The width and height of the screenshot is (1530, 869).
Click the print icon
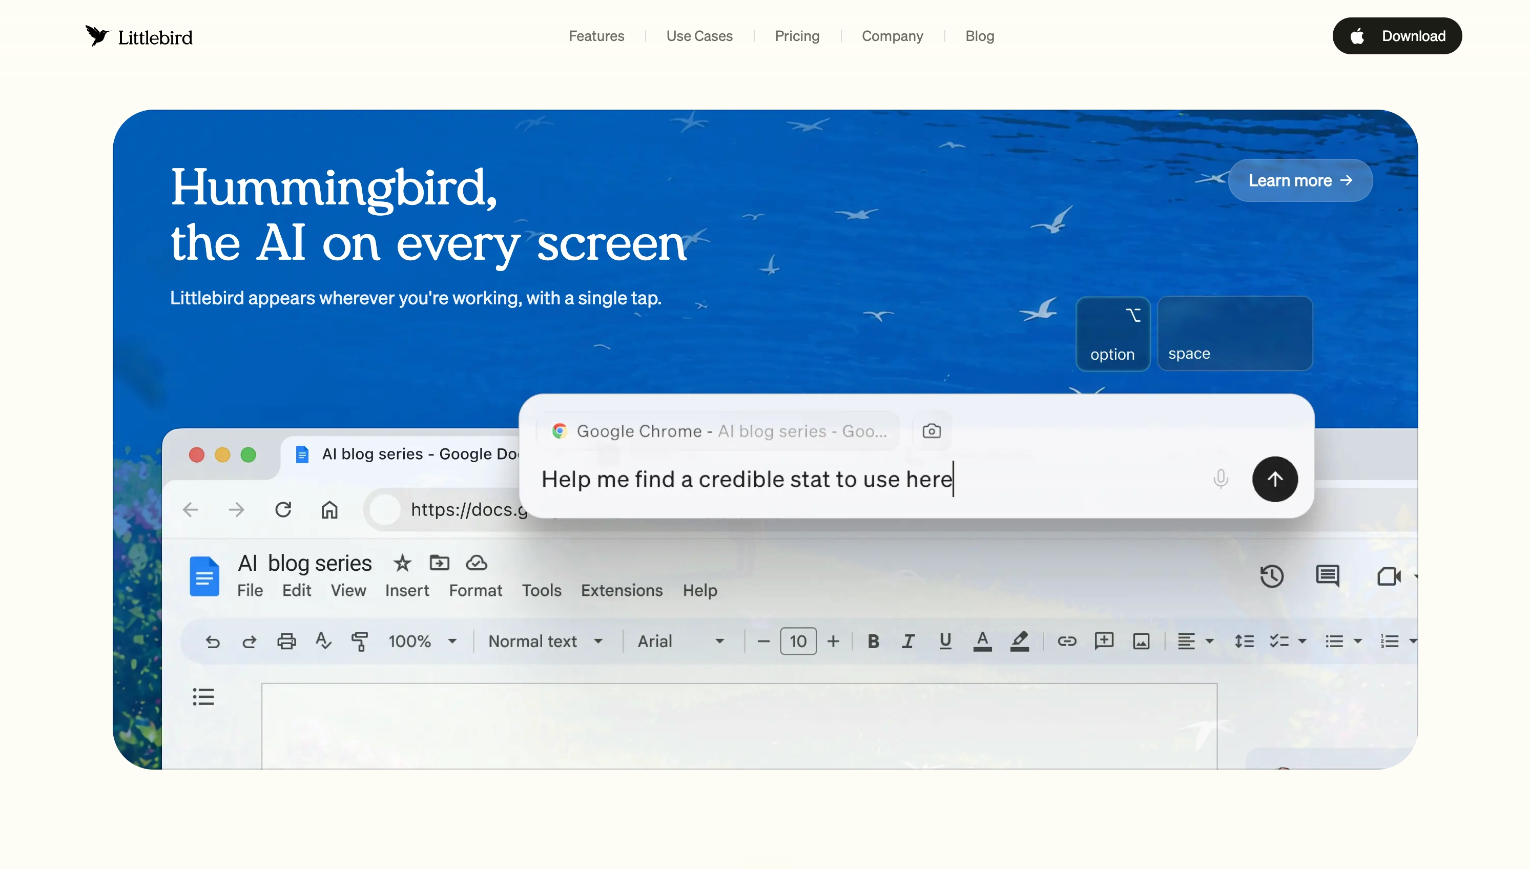pos(286,642)
